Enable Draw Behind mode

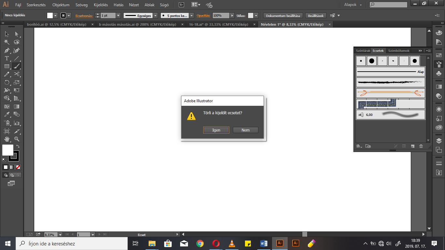pyautogui.click(x=12, y=175)
